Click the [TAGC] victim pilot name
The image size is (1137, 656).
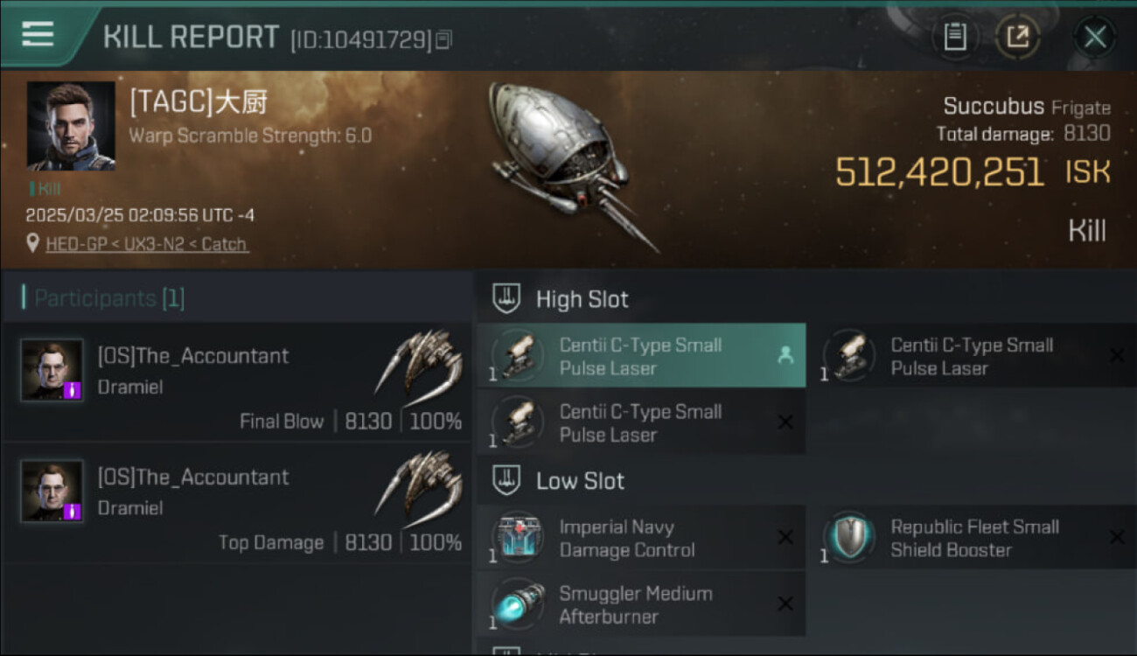199,102
